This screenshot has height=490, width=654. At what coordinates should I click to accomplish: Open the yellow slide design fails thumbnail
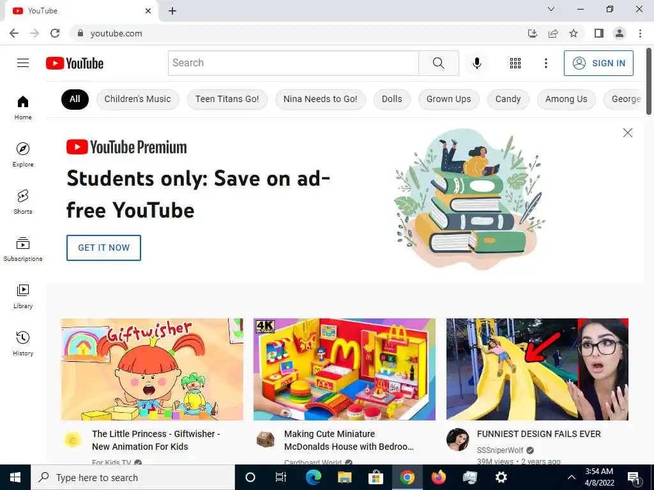tap(537, 369)
